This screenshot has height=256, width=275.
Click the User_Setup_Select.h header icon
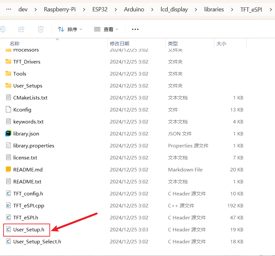[x=8, y=241]
